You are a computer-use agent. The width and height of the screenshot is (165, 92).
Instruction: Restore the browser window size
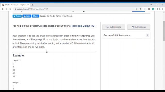point(156,5)
